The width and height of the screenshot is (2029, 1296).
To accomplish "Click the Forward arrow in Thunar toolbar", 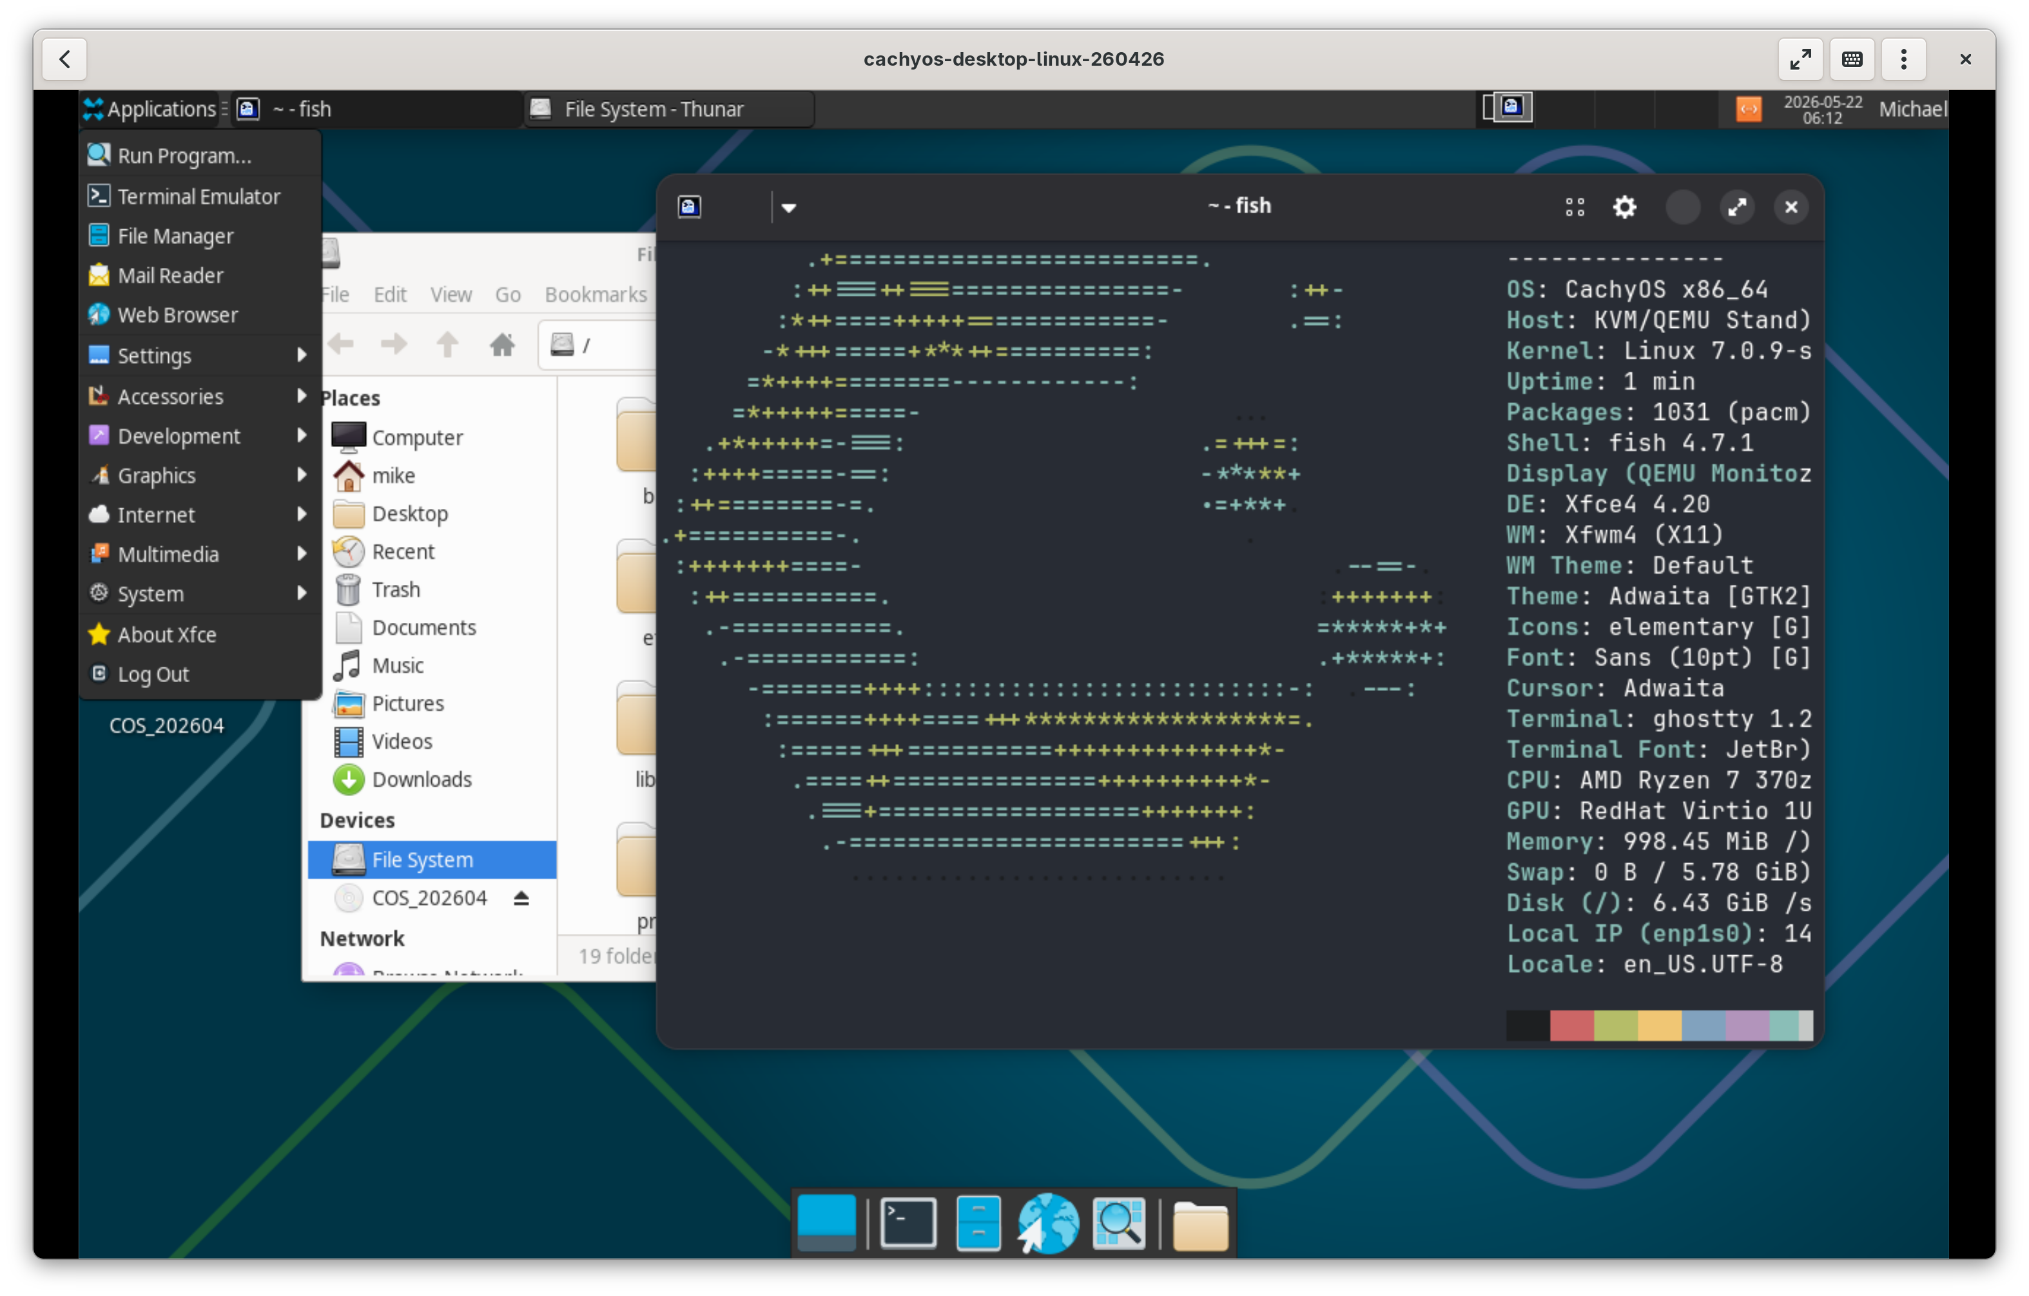I will tap(394, 343).
